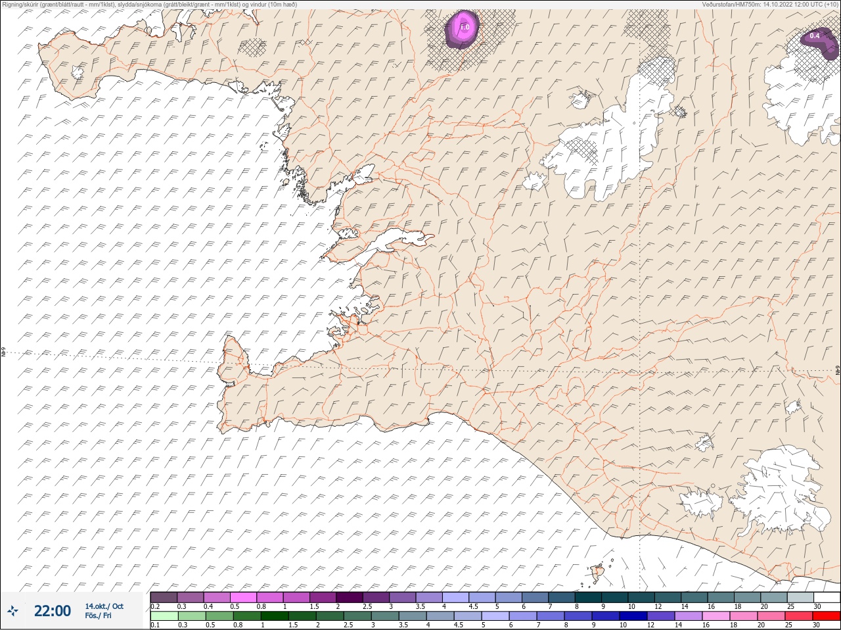Image resolution: width=841 pixels, height=630 pixels.
Task: Click the 64N latitude label on the left edge
Action: 3,352
